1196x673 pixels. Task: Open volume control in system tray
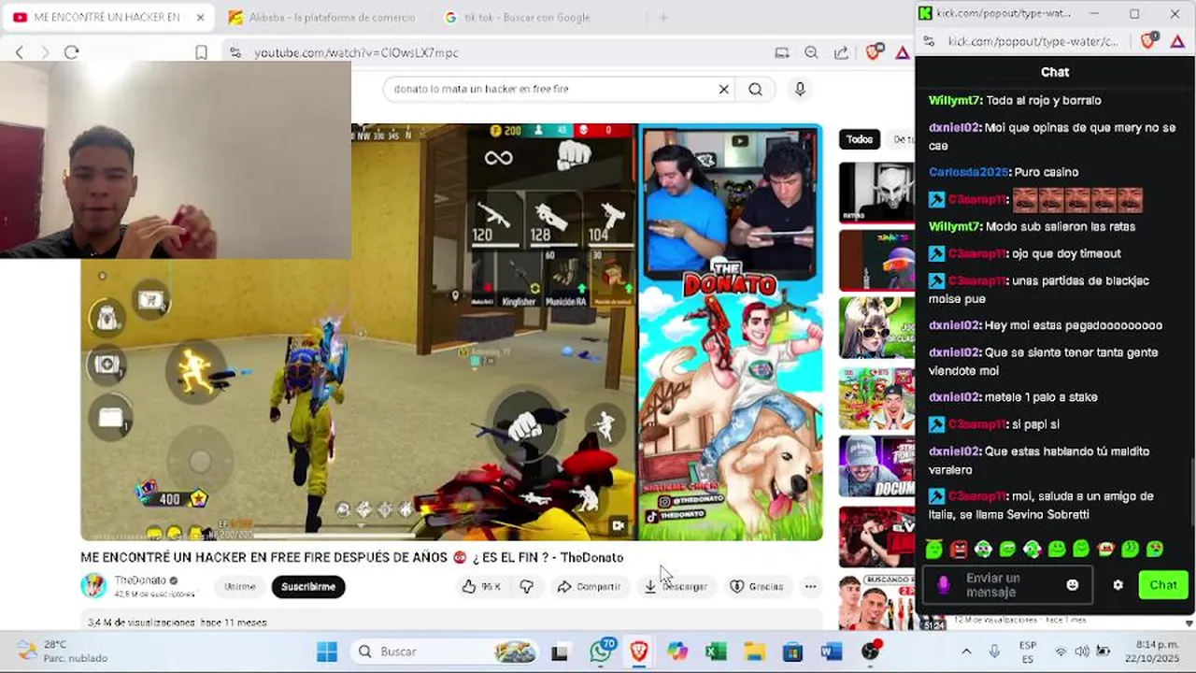(x=1081, y=652)
